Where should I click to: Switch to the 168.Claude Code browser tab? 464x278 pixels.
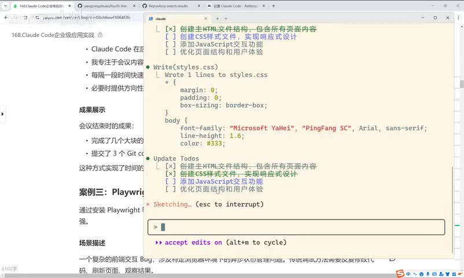[42, 6]
